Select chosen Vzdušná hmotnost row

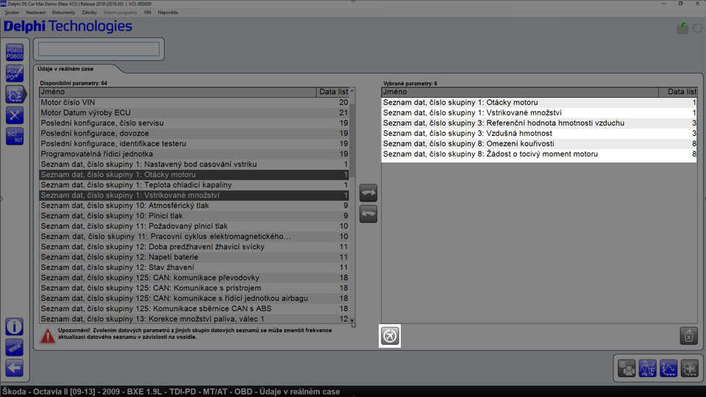point(539,133)
